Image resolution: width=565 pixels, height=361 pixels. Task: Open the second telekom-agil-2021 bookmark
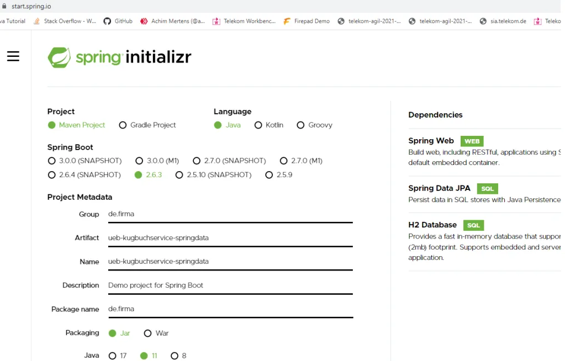440,22
